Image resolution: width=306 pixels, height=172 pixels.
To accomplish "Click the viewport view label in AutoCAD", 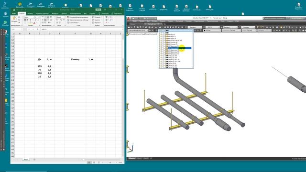I will [x=142, y=34].
